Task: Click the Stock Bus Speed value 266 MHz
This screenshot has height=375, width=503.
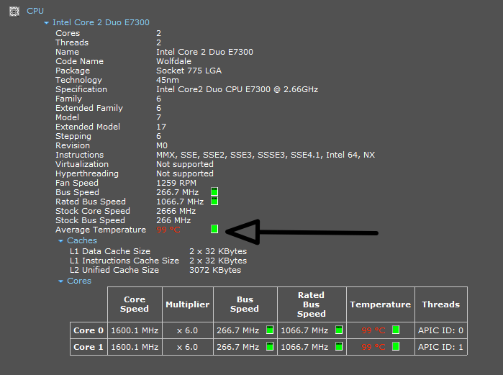Action: coord(173,220)
